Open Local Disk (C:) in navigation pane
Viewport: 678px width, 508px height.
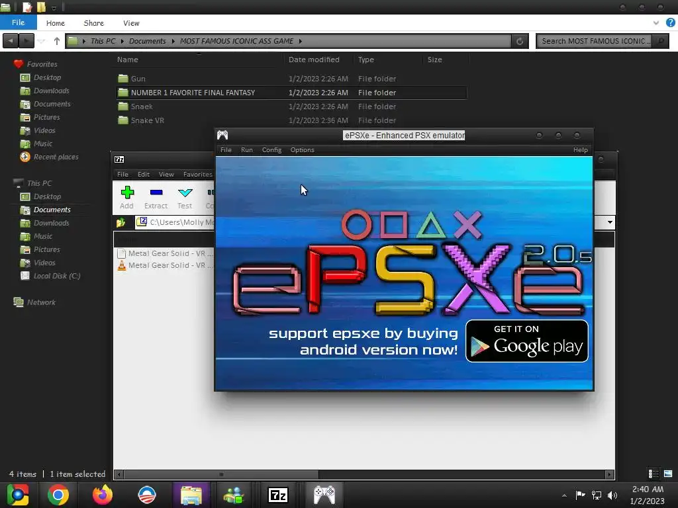[57, 276]
